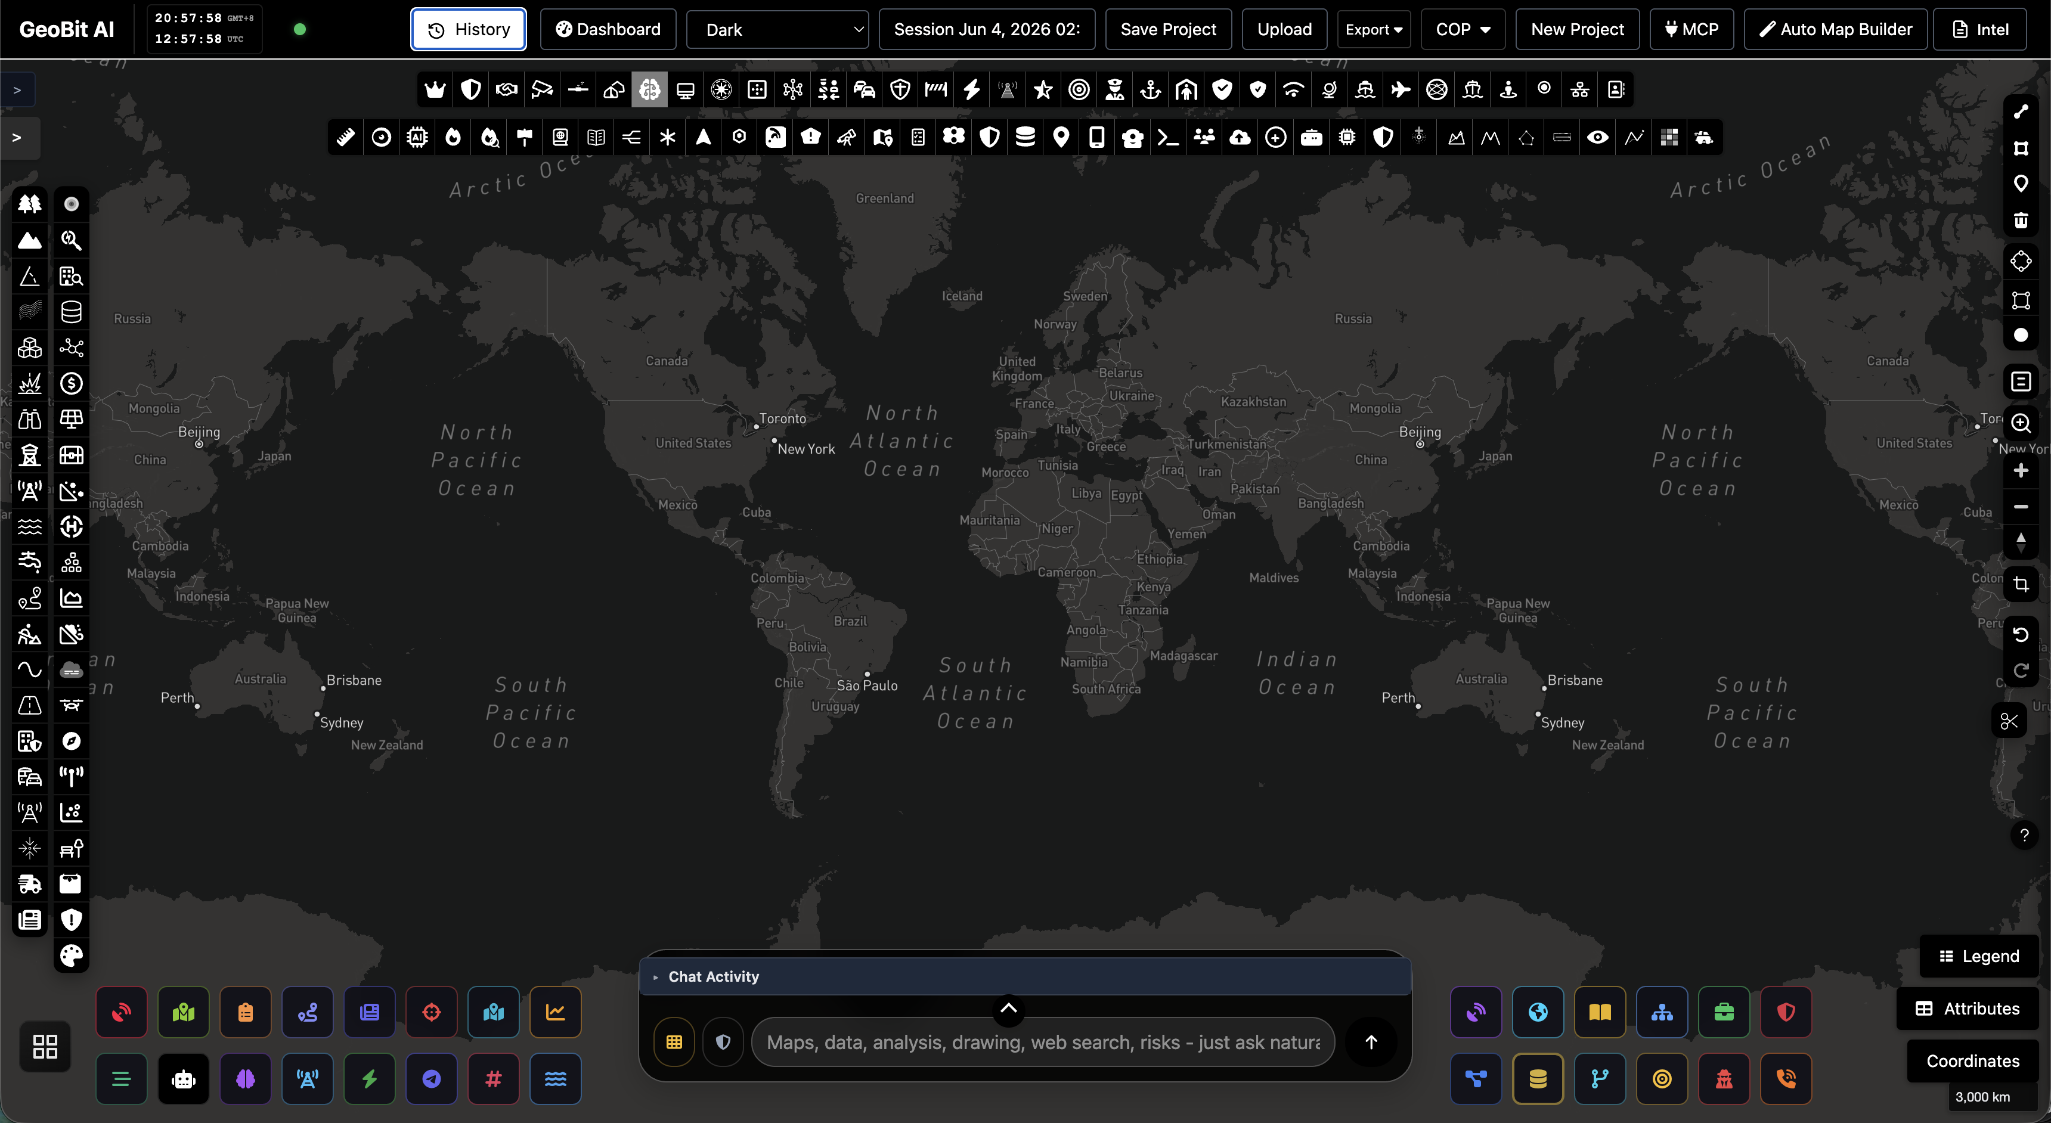Click Save Project button

1168,29
